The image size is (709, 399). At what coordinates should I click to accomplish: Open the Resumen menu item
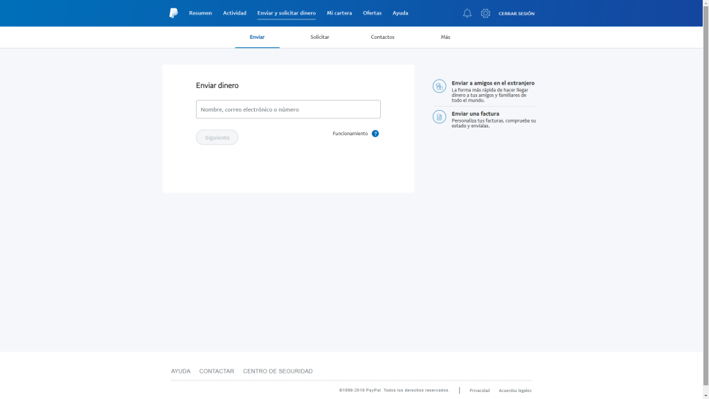click(x=200, y=13)
